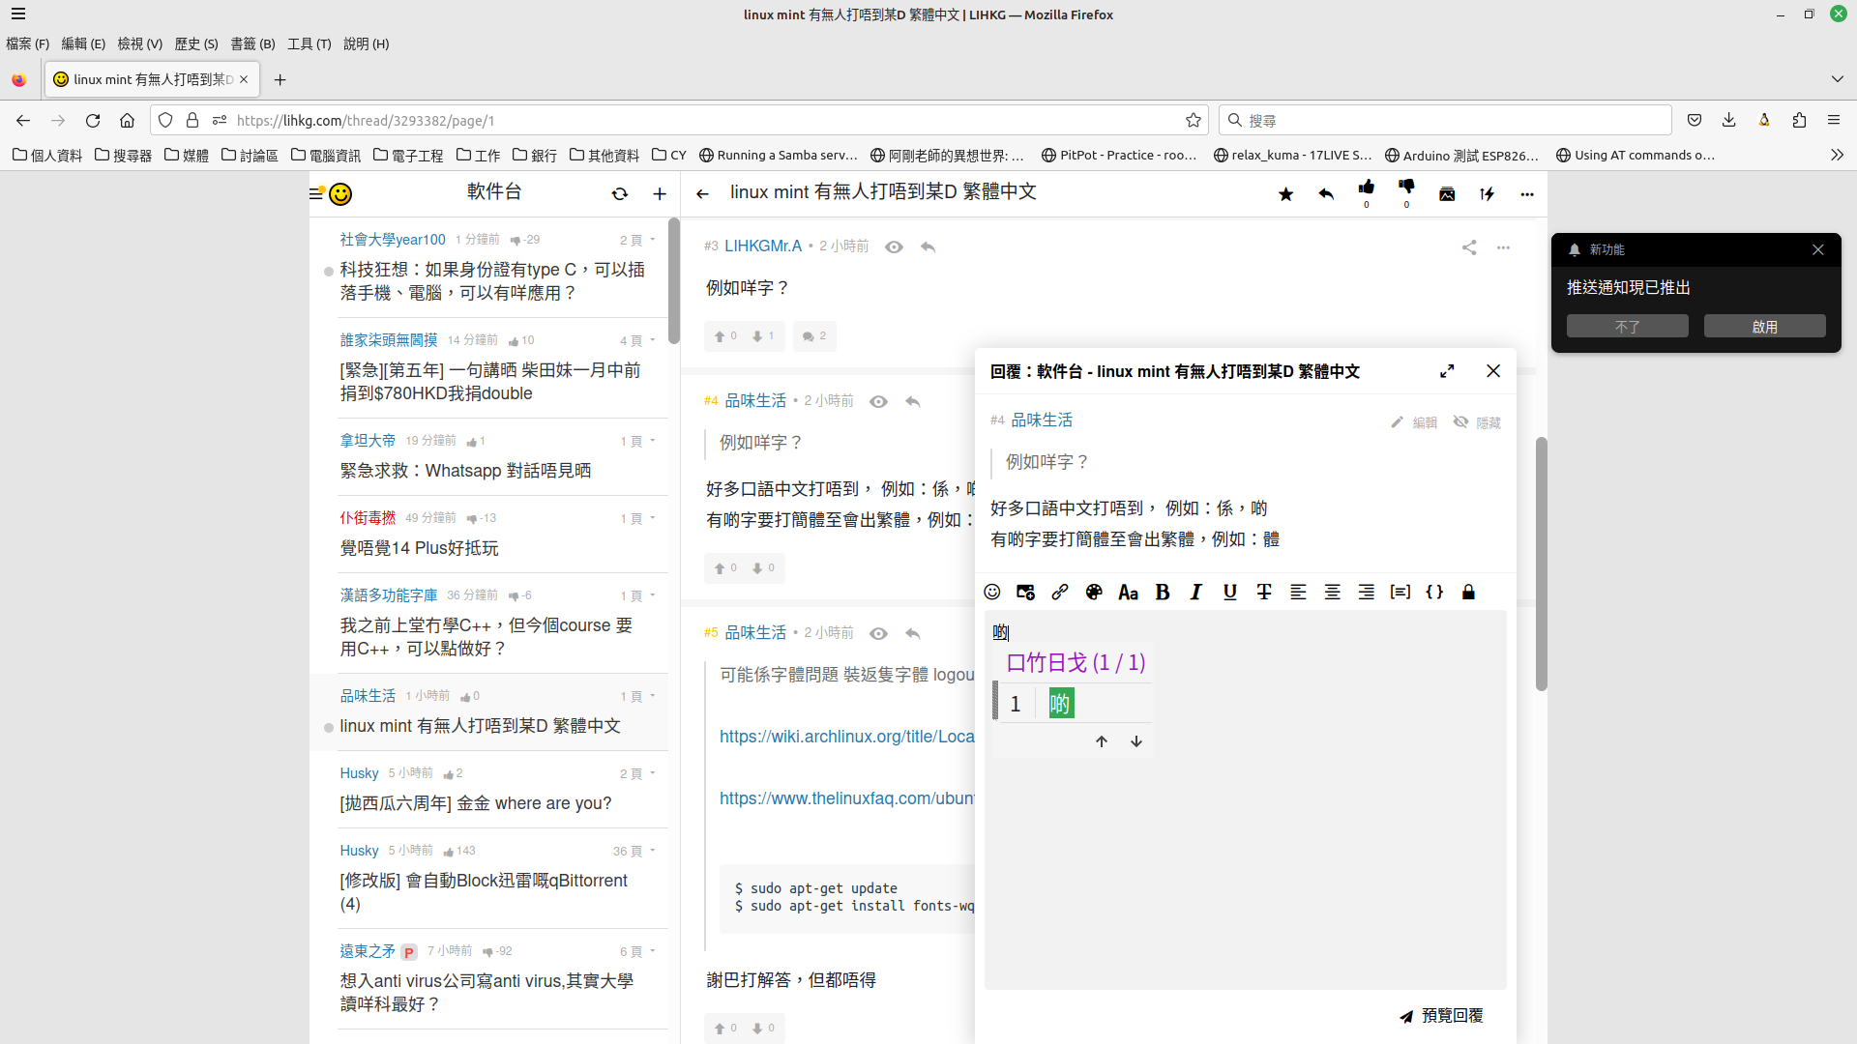Close the reply editor panel
Image resolution: width=1857 pixels, height=1044 pixels.
click(1493, 371)
